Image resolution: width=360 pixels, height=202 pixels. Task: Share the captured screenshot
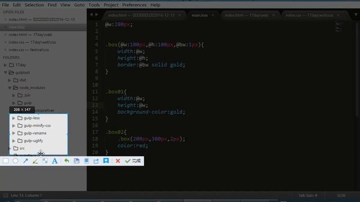[x=96, y=161]
